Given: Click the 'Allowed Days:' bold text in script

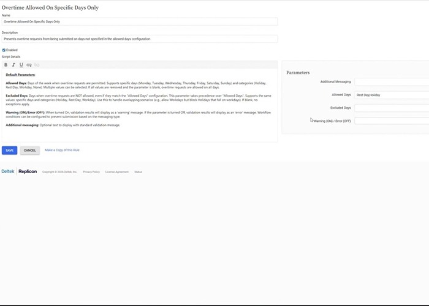Looking at the screenshot, I should pyautogui.click(x=16, y=83).
